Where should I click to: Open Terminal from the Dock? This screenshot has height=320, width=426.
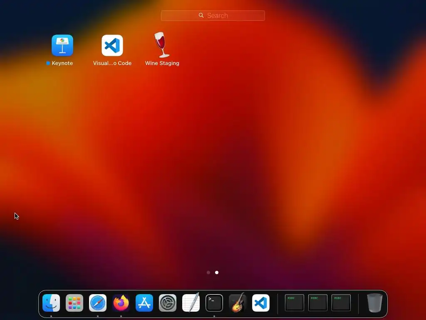214,303
